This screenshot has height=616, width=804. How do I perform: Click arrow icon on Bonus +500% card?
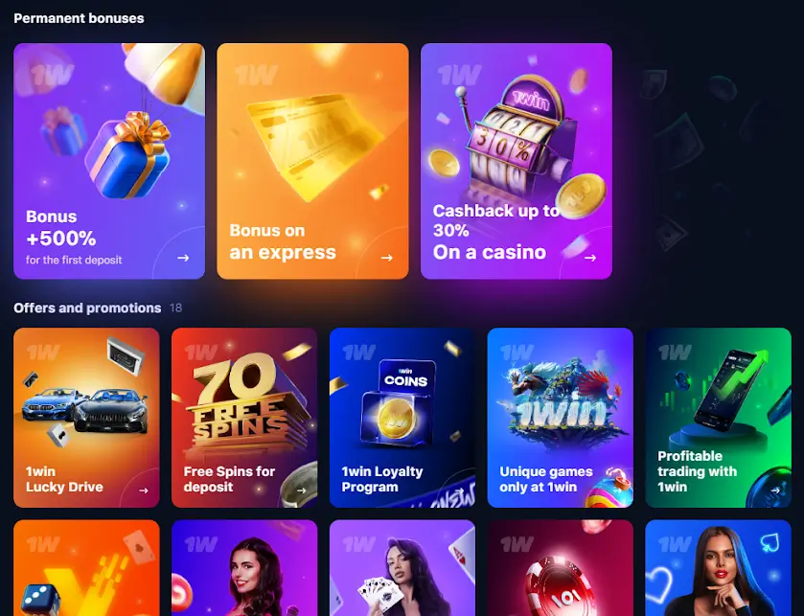click(x=183, y=258)
